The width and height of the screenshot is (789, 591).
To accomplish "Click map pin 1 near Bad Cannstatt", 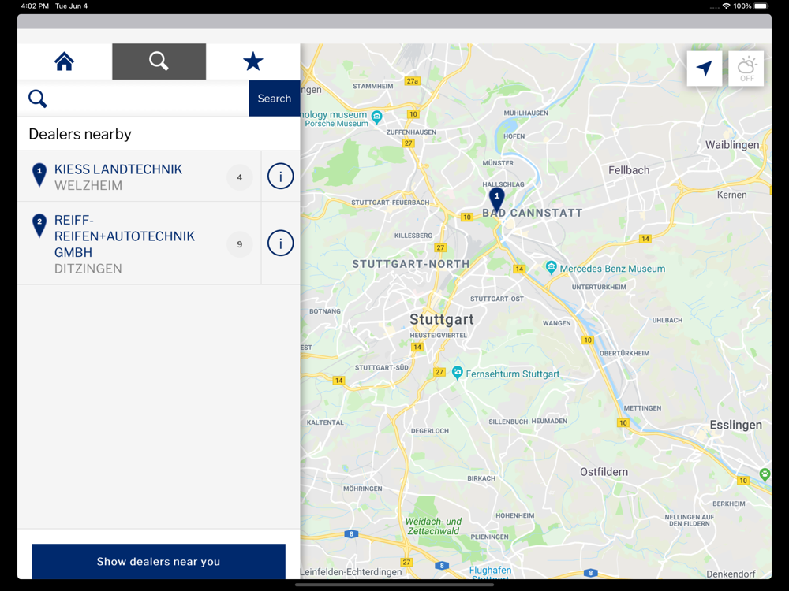I will 496,199.
